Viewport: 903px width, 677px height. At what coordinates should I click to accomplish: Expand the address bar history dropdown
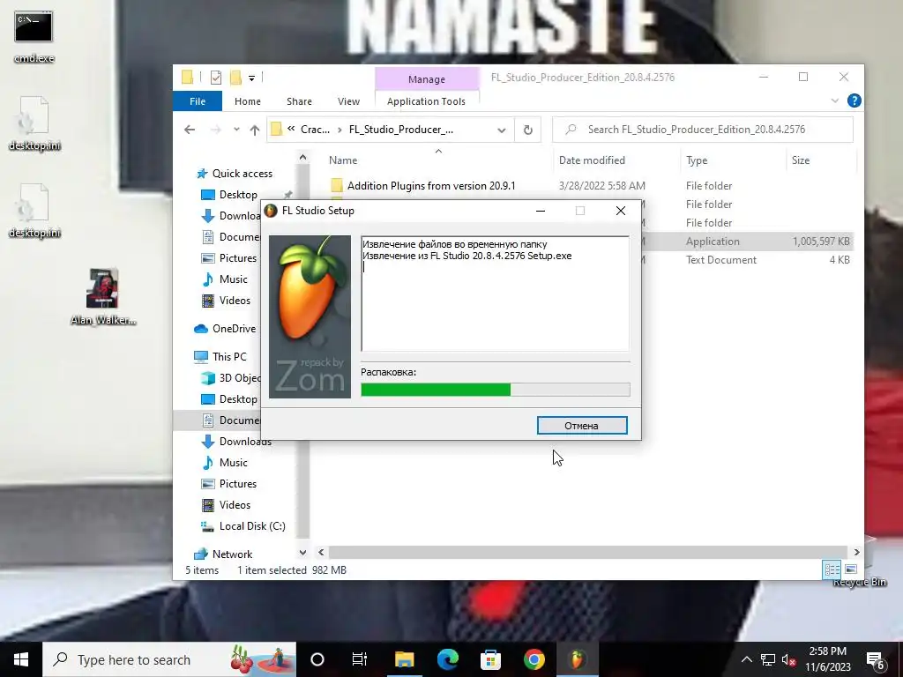(502, 130)
